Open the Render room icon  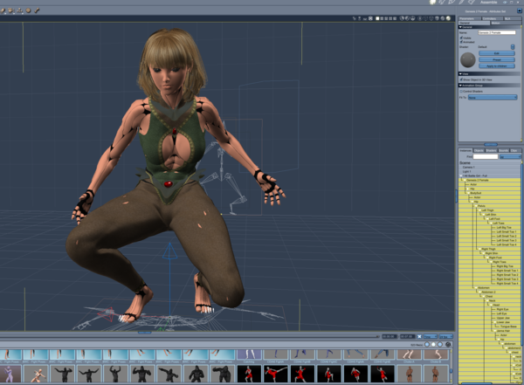[472, 2]
